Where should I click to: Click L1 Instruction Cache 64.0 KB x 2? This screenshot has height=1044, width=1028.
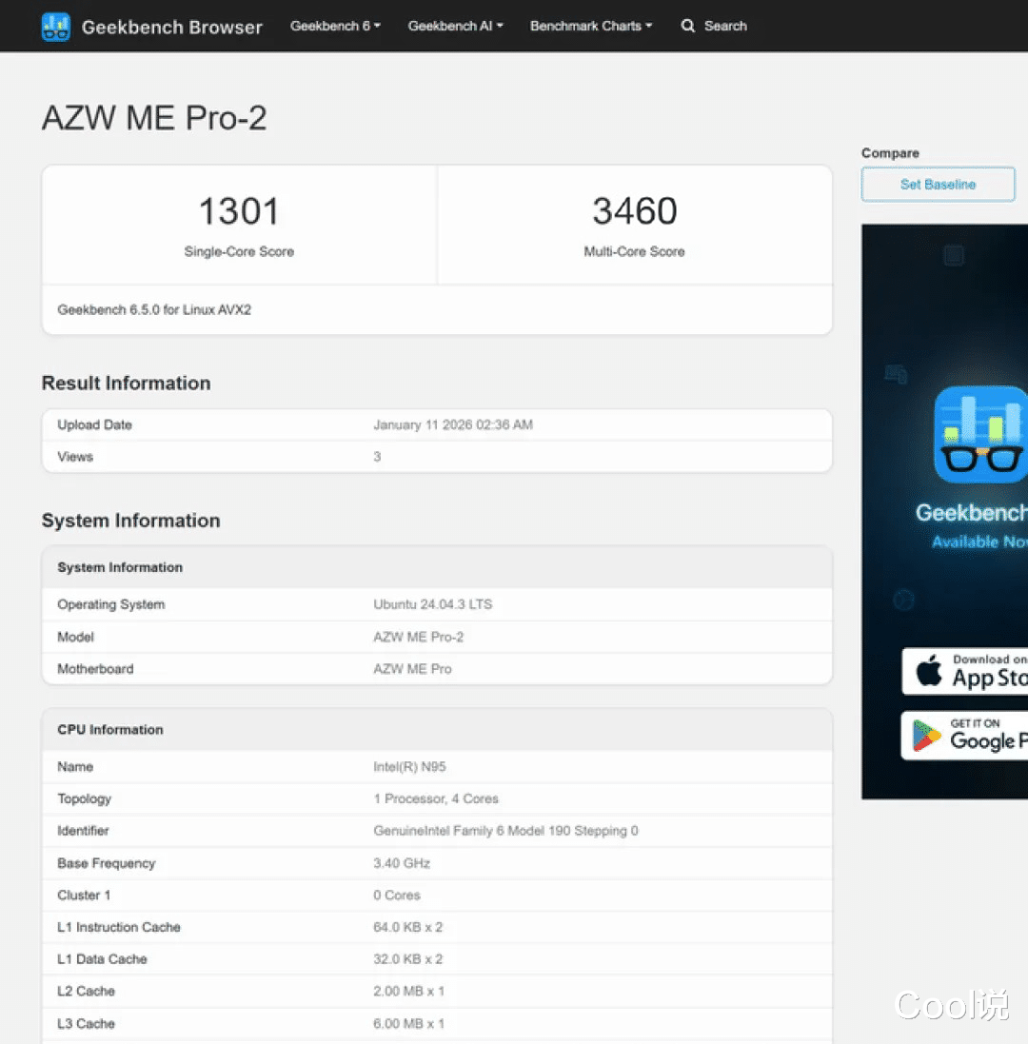point(407,927)
